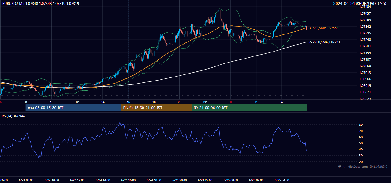Click price level 1.07201 on the axis

pos(365,46)
